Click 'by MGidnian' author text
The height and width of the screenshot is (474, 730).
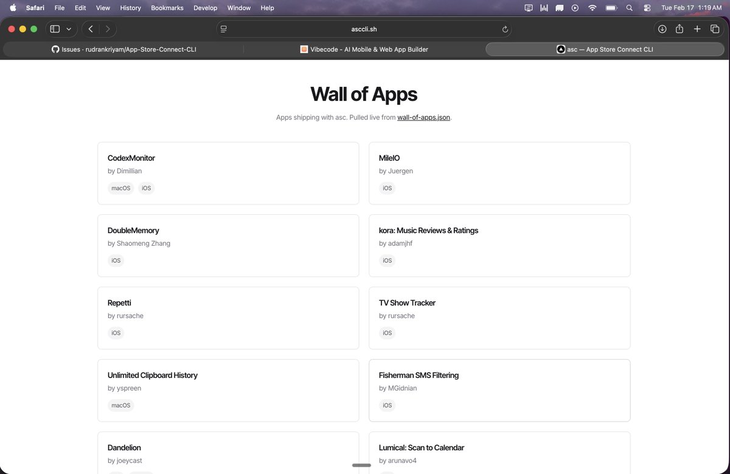(398, 388)
